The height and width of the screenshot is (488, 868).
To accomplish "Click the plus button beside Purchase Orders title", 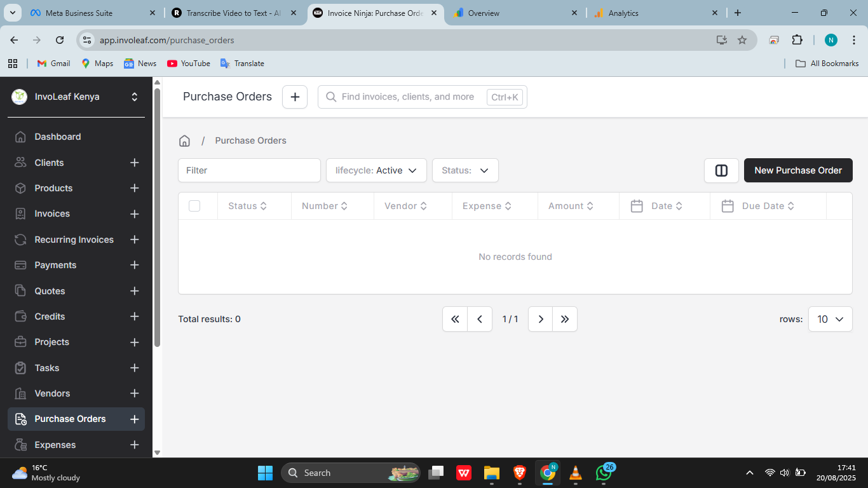I will pyautogui.click(x=295, y=97).
